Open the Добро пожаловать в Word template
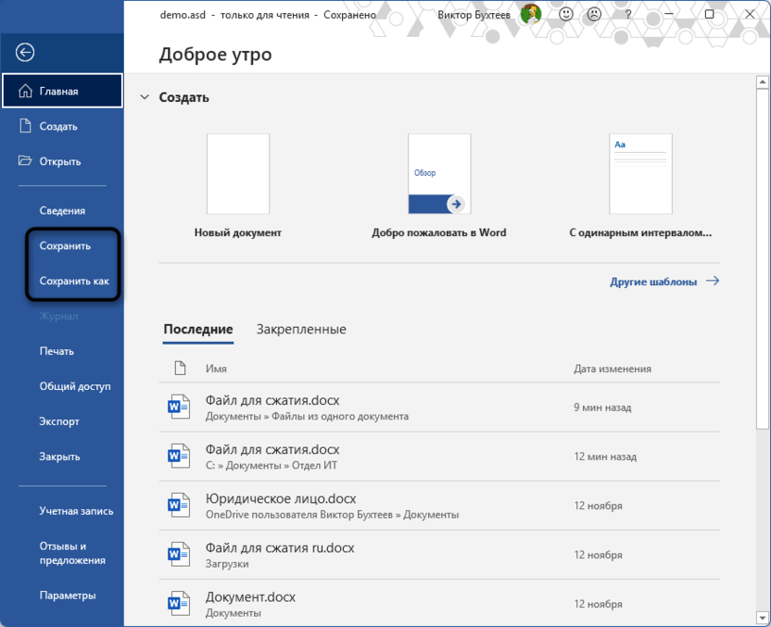Viewport: 771px width, 627px height. pyautogui.click(x=439, y=173)
